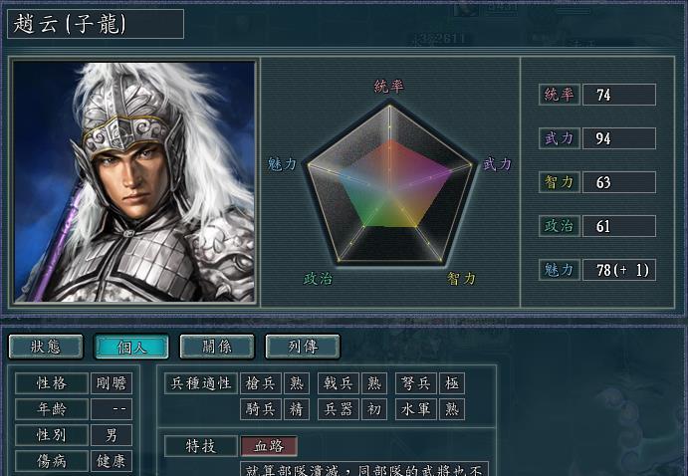
Task: Click the 水軍 troop aptitude cell
Action: tap(415, 409)
